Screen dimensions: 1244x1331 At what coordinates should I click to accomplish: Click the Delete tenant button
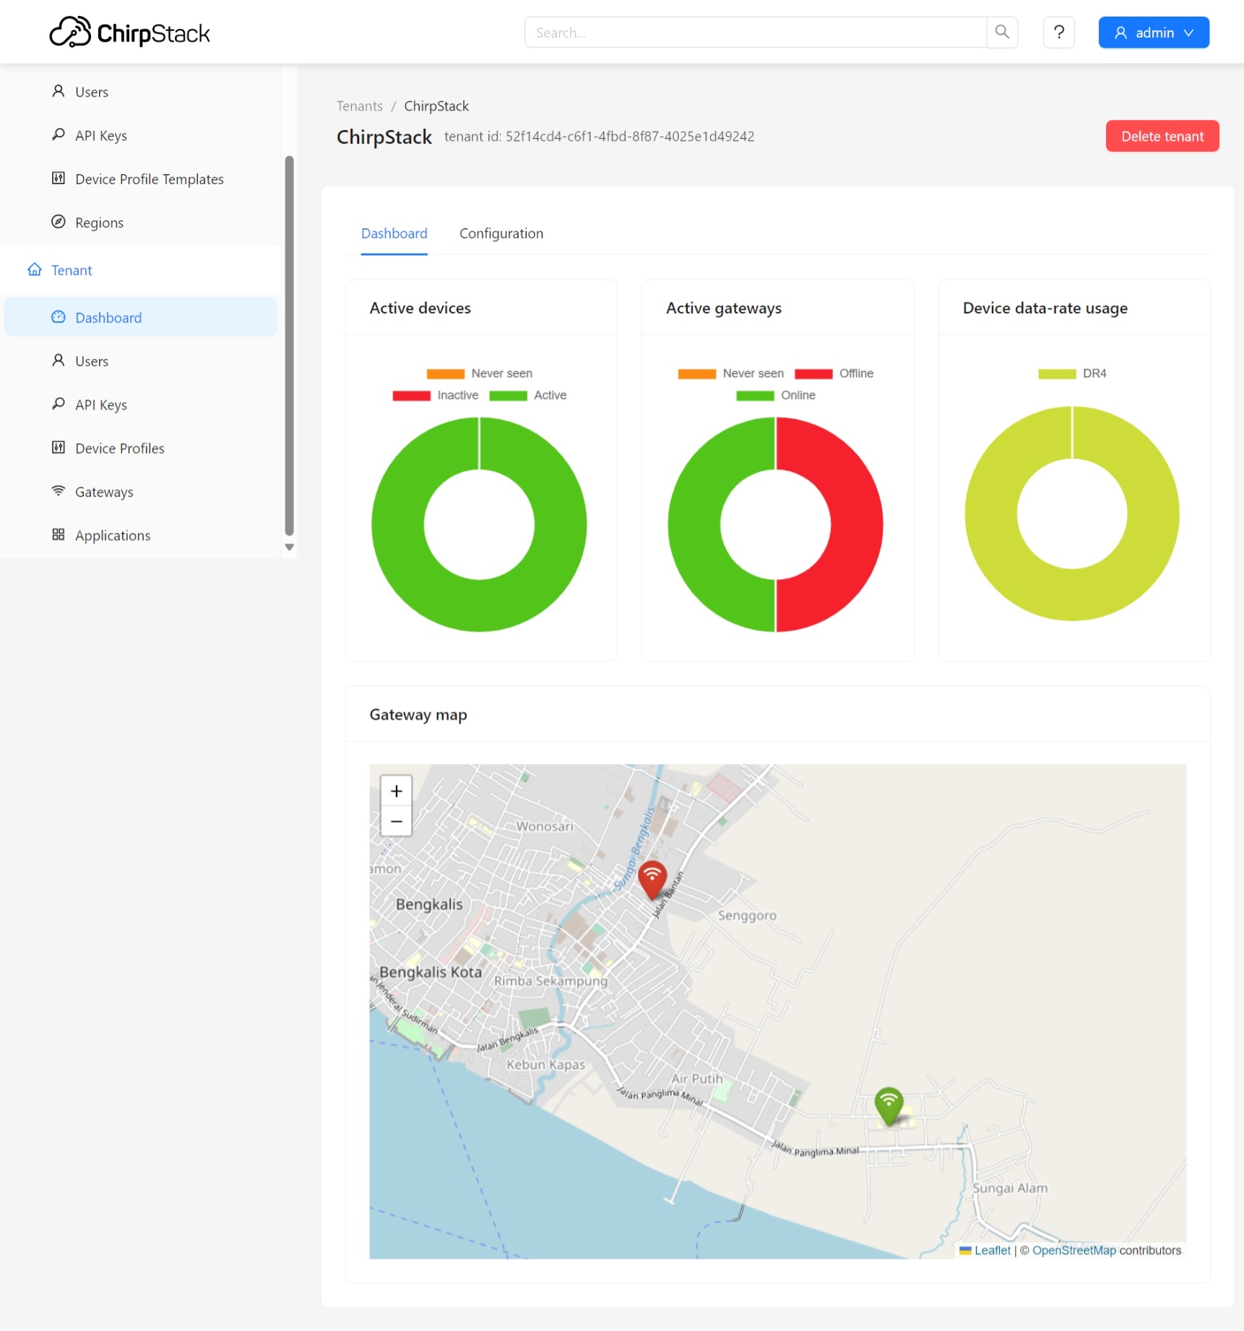click(1162, 136)
